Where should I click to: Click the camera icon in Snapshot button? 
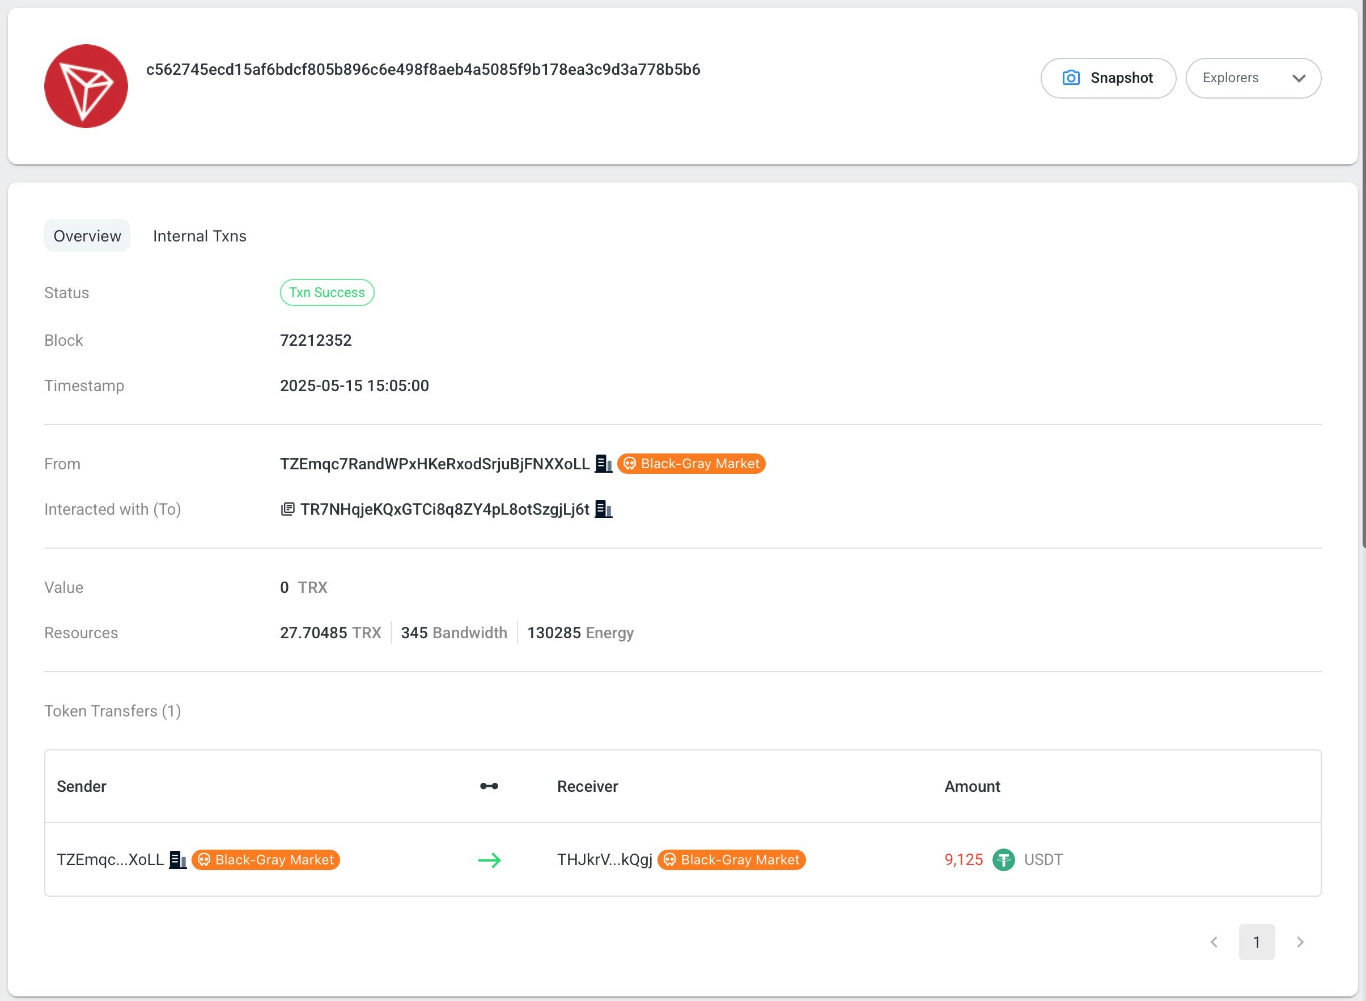click(x=1070, y=78)
